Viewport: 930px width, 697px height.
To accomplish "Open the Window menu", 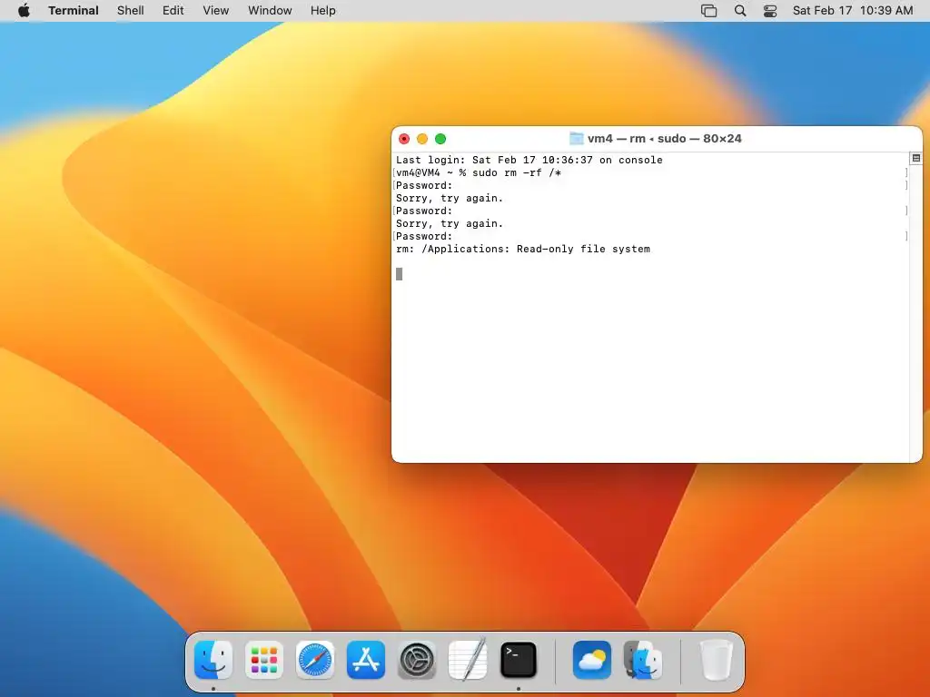I will tap(270, 11).
